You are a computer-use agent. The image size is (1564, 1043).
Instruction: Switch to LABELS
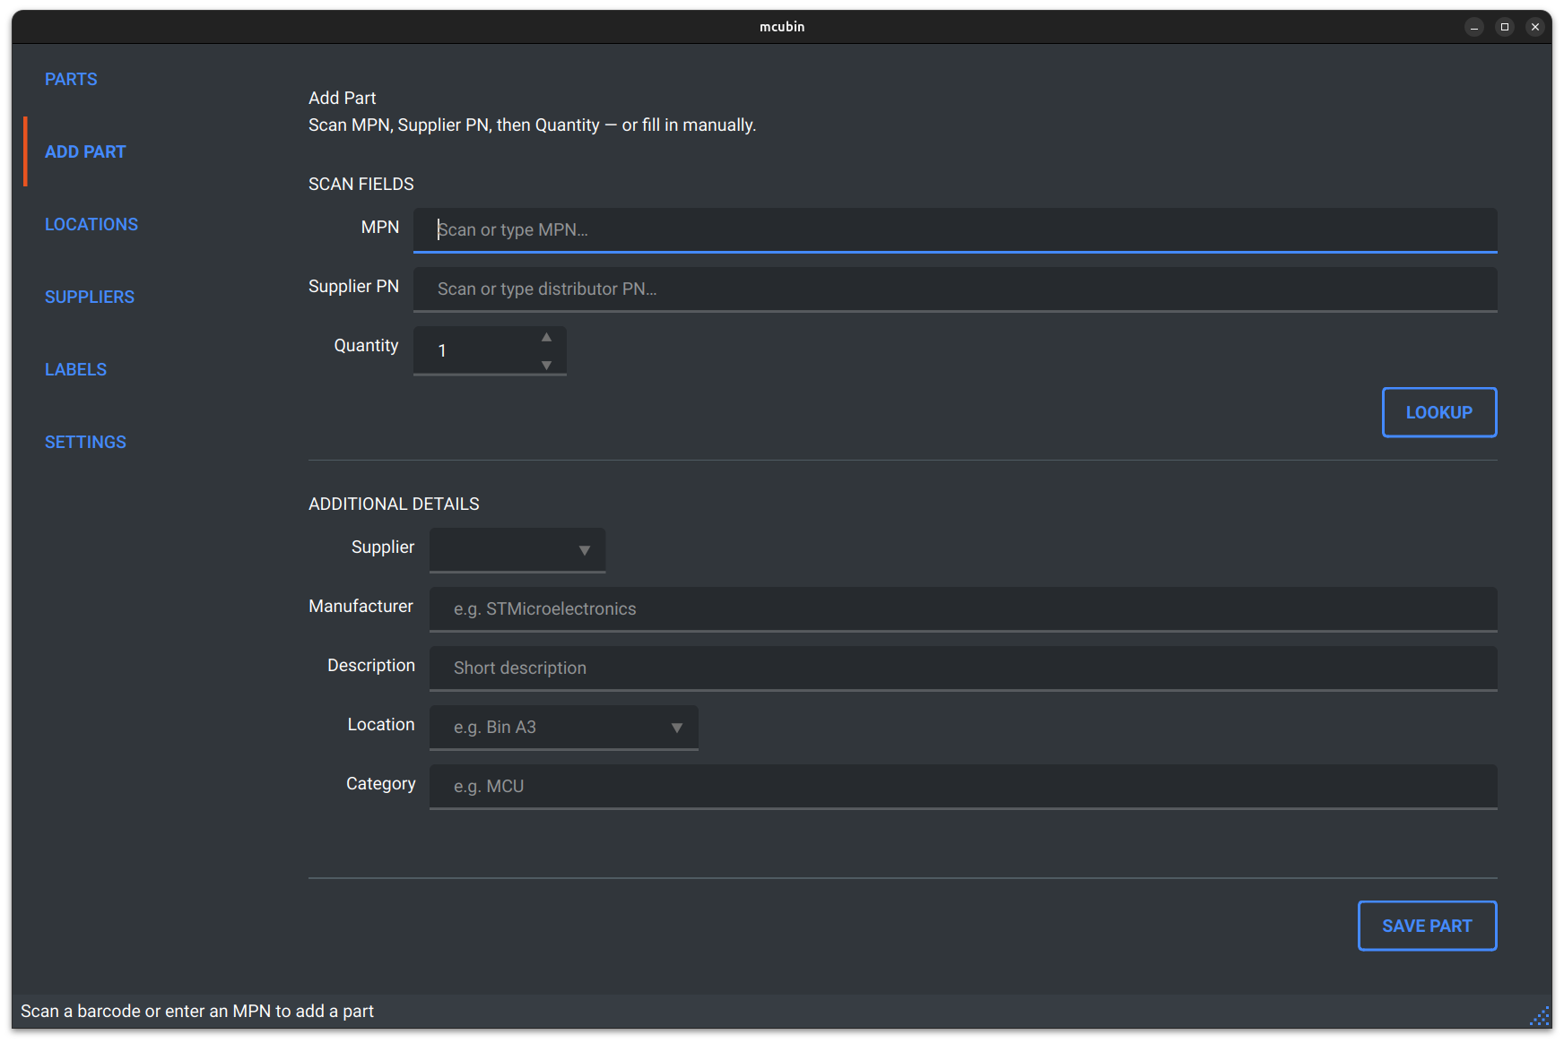[x=75, y=369]
